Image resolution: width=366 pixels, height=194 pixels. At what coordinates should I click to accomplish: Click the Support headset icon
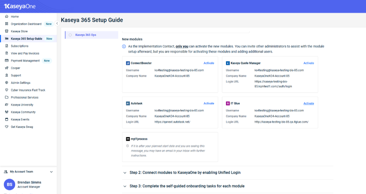pos(6,75)
